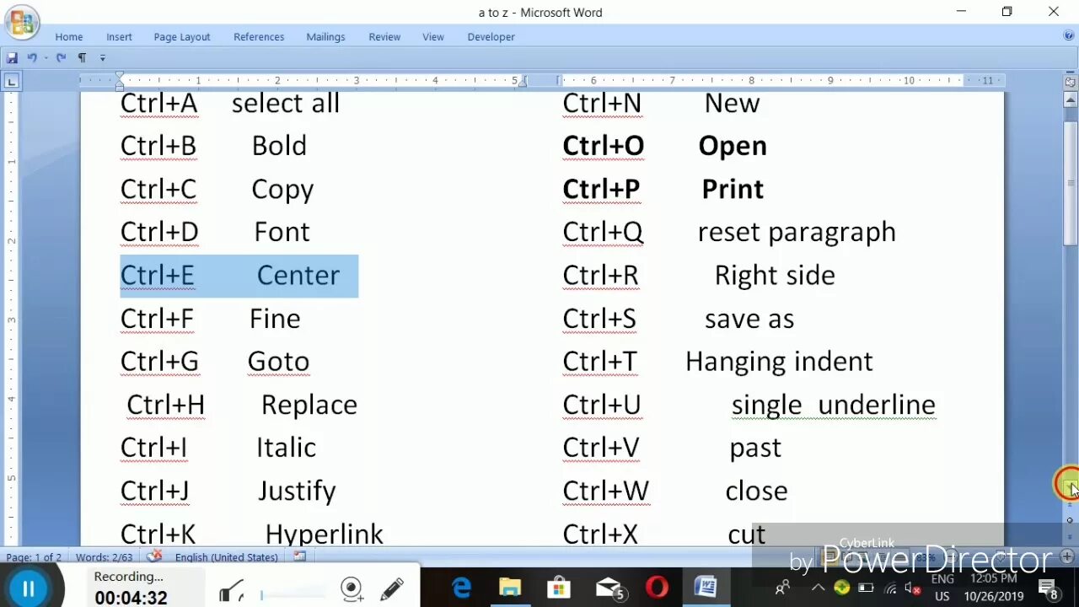This screenshot has height=607, width=1079.
Task: Open the Office button menu
Action: click(22, 22)
